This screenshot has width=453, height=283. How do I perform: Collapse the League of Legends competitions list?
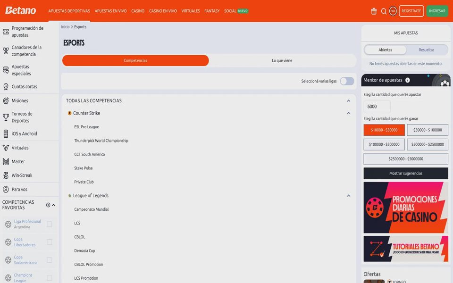coord(348,196)
